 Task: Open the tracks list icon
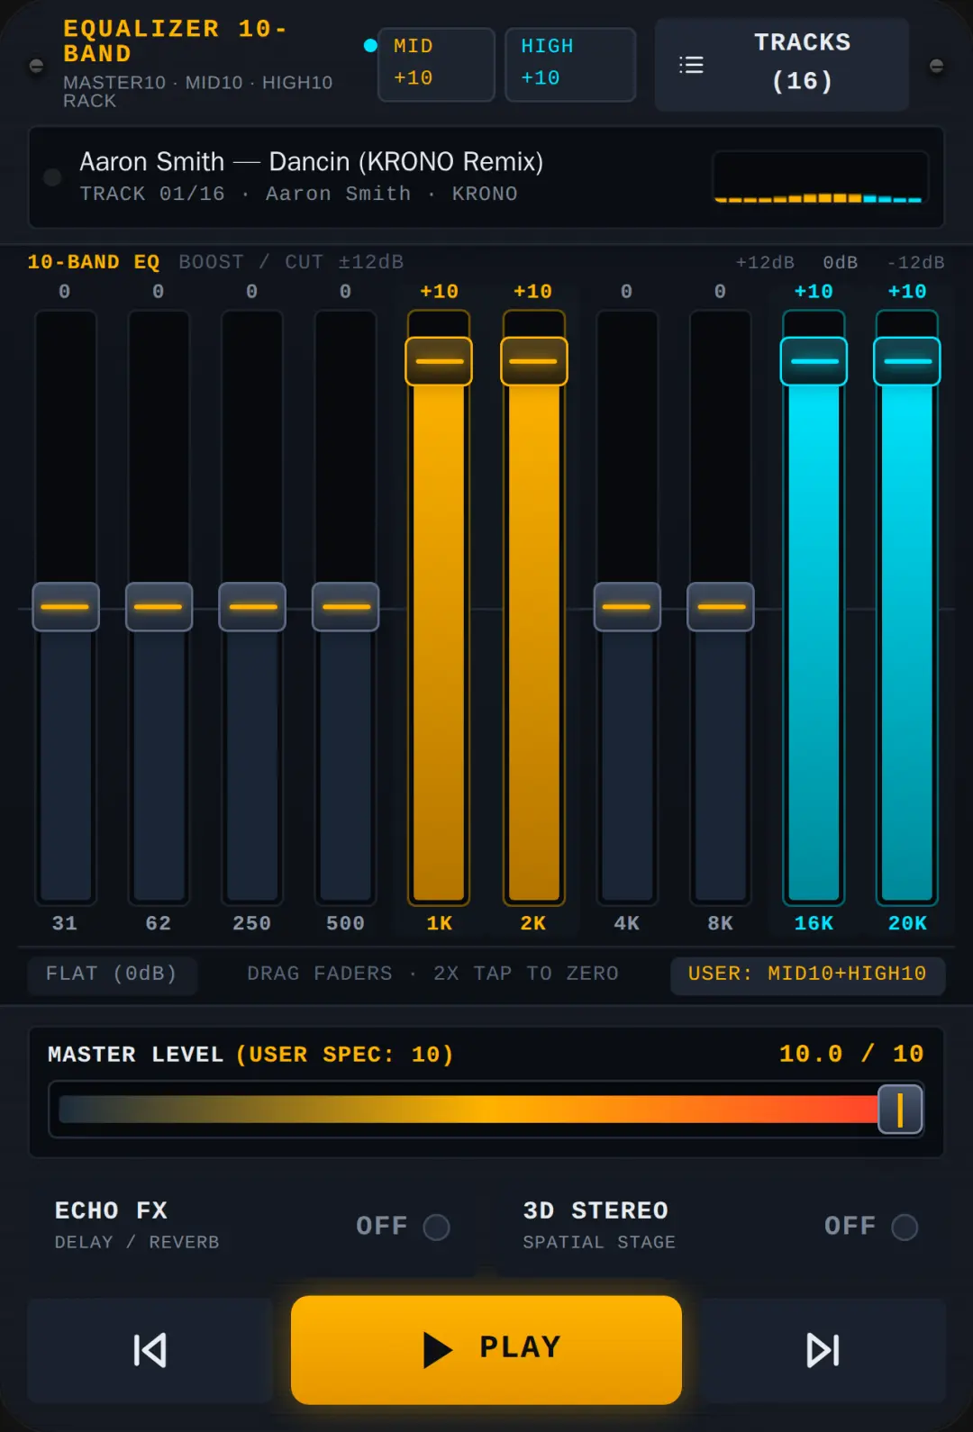691,65
